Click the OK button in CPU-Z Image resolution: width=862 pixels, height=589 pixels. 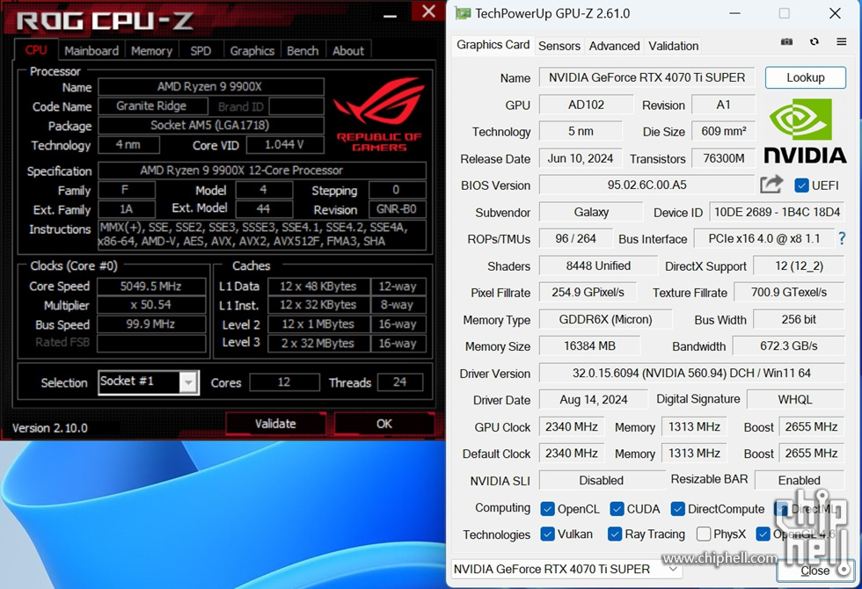pyautogui.click(x=384, y=424)
